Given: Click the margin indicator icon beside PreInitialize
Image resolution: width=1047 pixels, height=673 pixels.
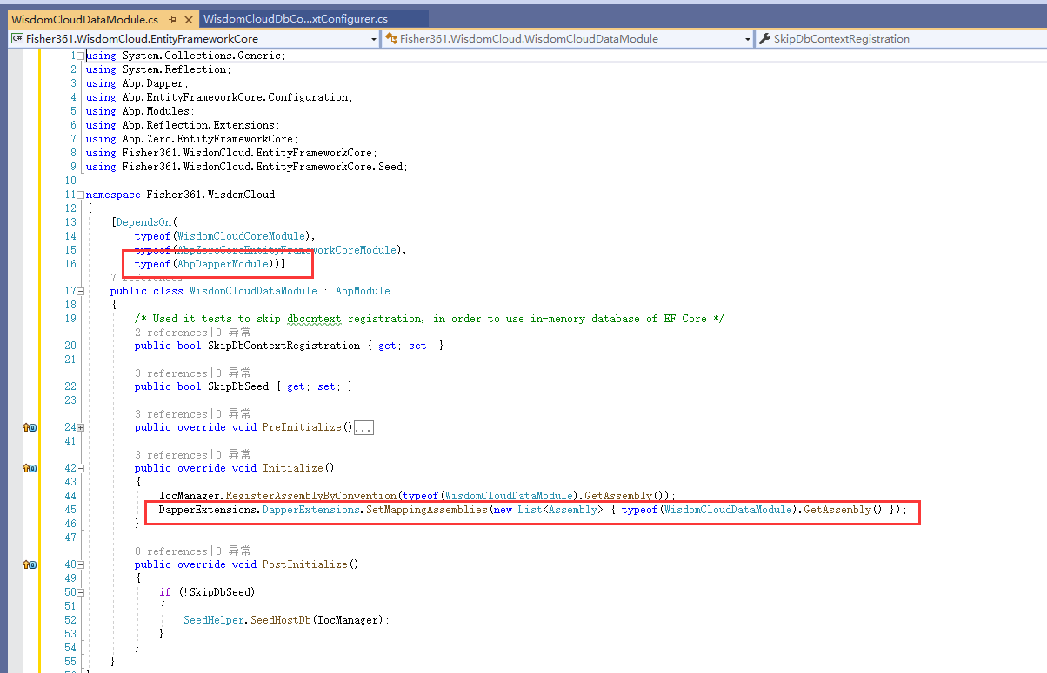Looking at the screenshot, I should coord(30,427).
